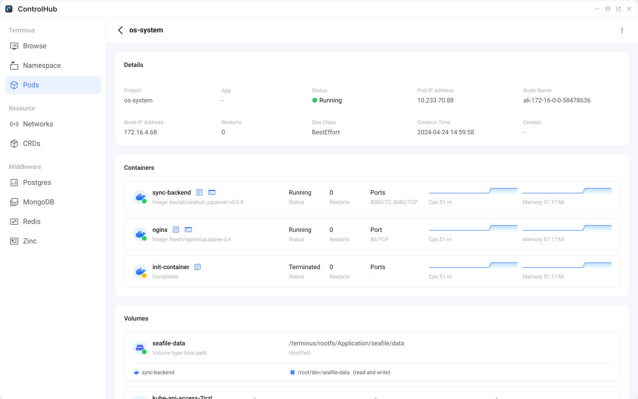This screenshot has height=399, width=638.
Task: Click the ControlHub logo icon
Action: (9, 9)
